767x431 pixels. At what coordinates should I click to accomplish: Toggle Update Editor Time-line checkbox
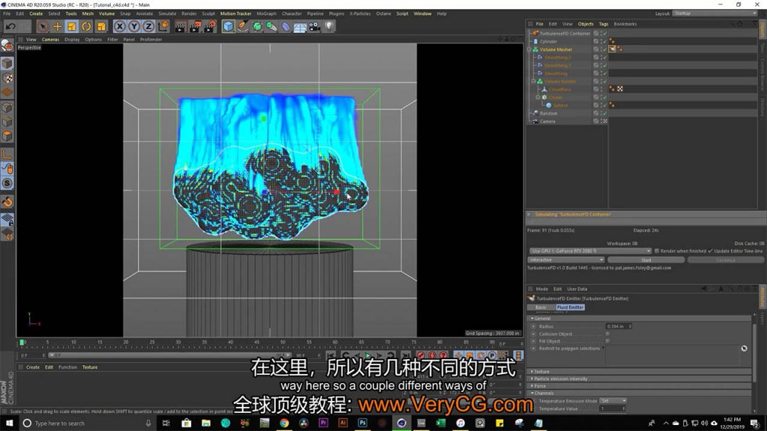pos(710,251)
